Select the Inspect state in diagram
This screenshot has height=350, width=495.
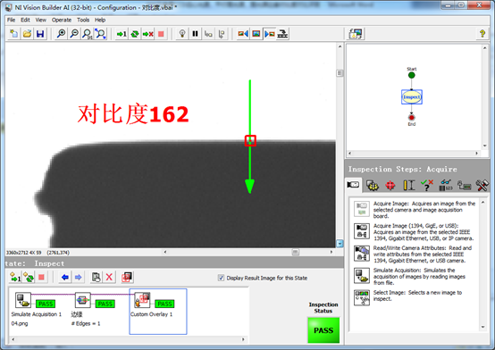pos(412,97)
